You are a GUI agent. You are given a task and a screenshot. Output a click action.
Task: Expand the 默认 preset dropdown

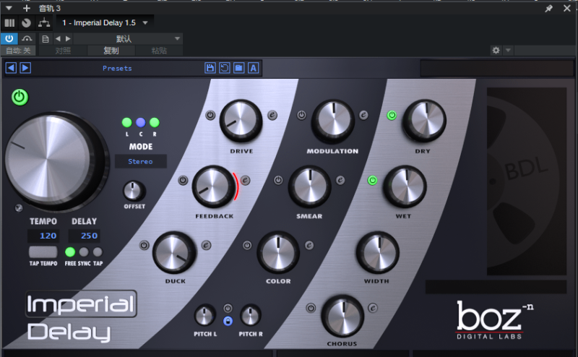178,38
